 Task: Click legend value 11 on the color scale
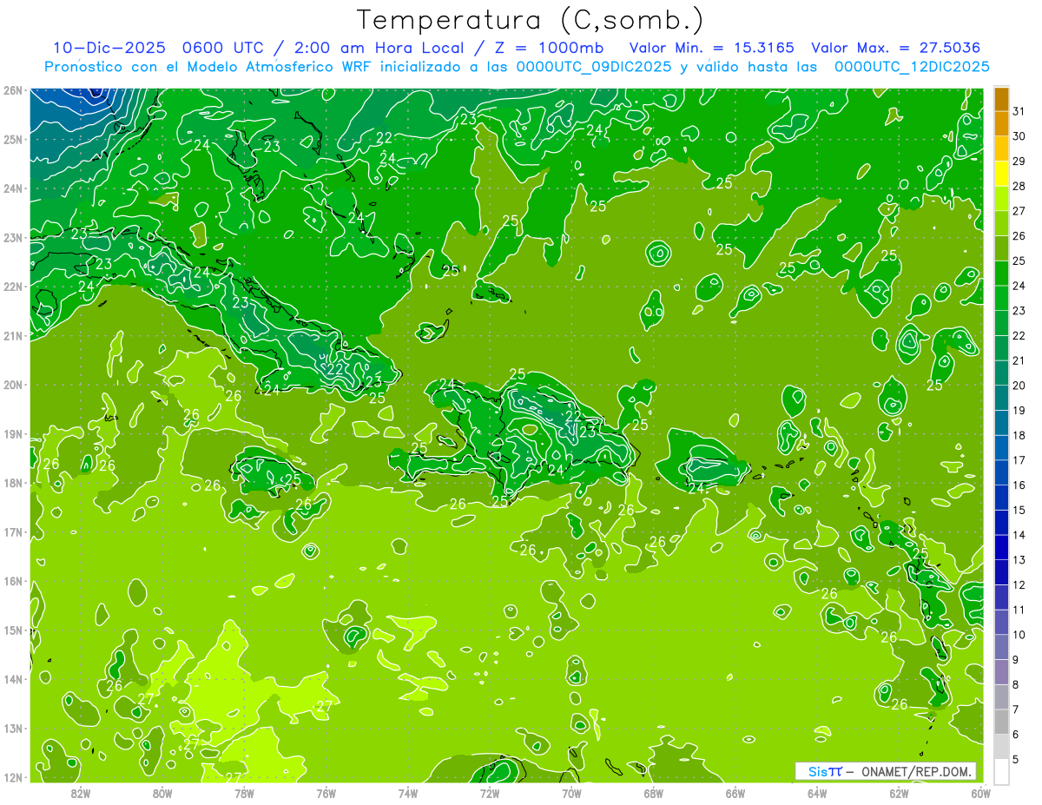coord(1019,610)
